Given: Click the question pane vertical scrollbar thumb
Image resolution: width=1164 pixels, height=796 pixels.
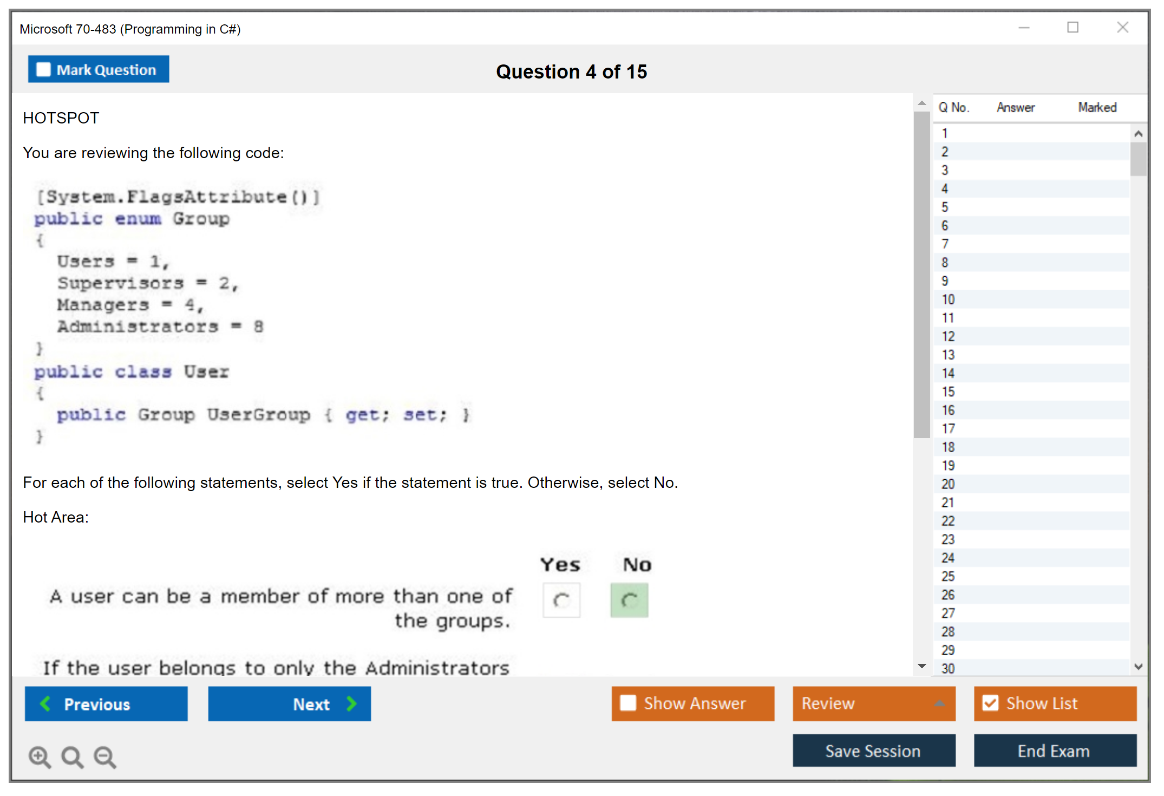Looking at the screenshot, I should pos(921,275).
